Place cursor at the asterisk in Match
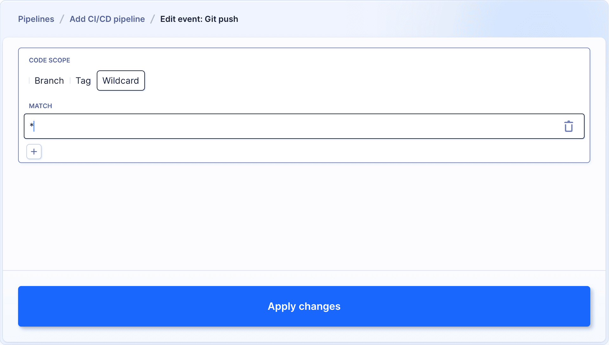Viewport: 609px width, 345px height. click(x=32, y=126)
